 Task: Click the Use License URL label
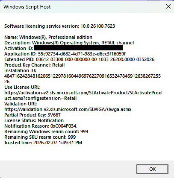[22, 87]
